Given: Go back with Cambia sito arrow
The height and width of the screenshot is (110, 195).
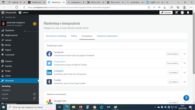Looking at the screenshot, I should pos(3,17).
